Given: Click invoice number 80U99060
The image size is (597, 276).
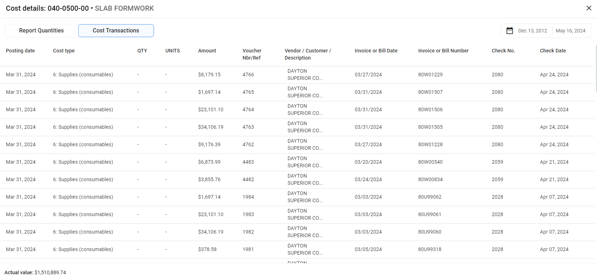Looking at the screenshot, I should pos(430,232).
